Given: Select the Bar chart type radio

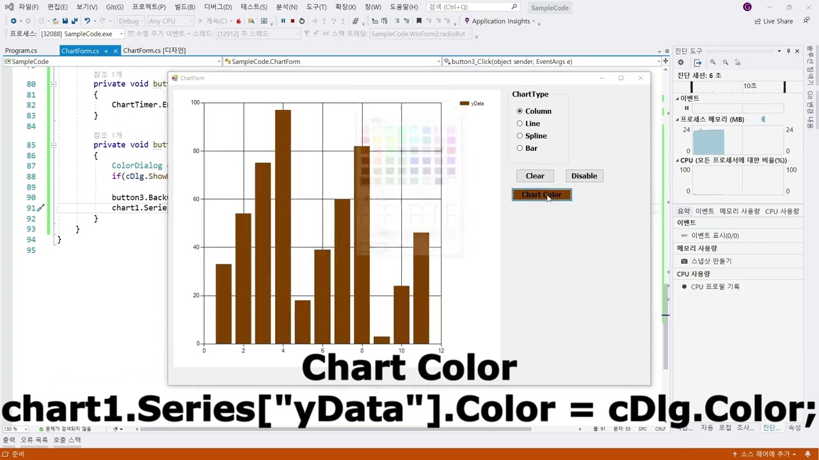Looking at the screenshot, I should click(x=527, y=148).
